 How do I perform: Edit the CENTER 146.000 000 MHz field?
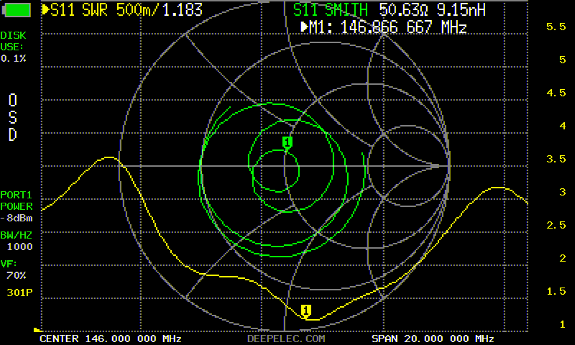[x=110, y=339]
